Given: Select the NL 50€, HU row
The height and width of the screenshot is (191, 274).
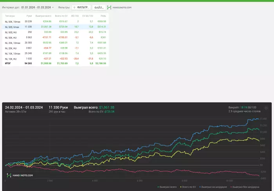Looking at the screenshot, I should [x=56, y=38].
